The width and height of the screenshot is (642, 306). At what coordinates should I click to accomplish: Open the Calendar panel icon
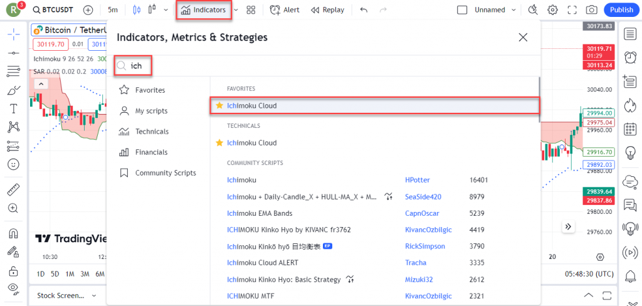point(629,129)
